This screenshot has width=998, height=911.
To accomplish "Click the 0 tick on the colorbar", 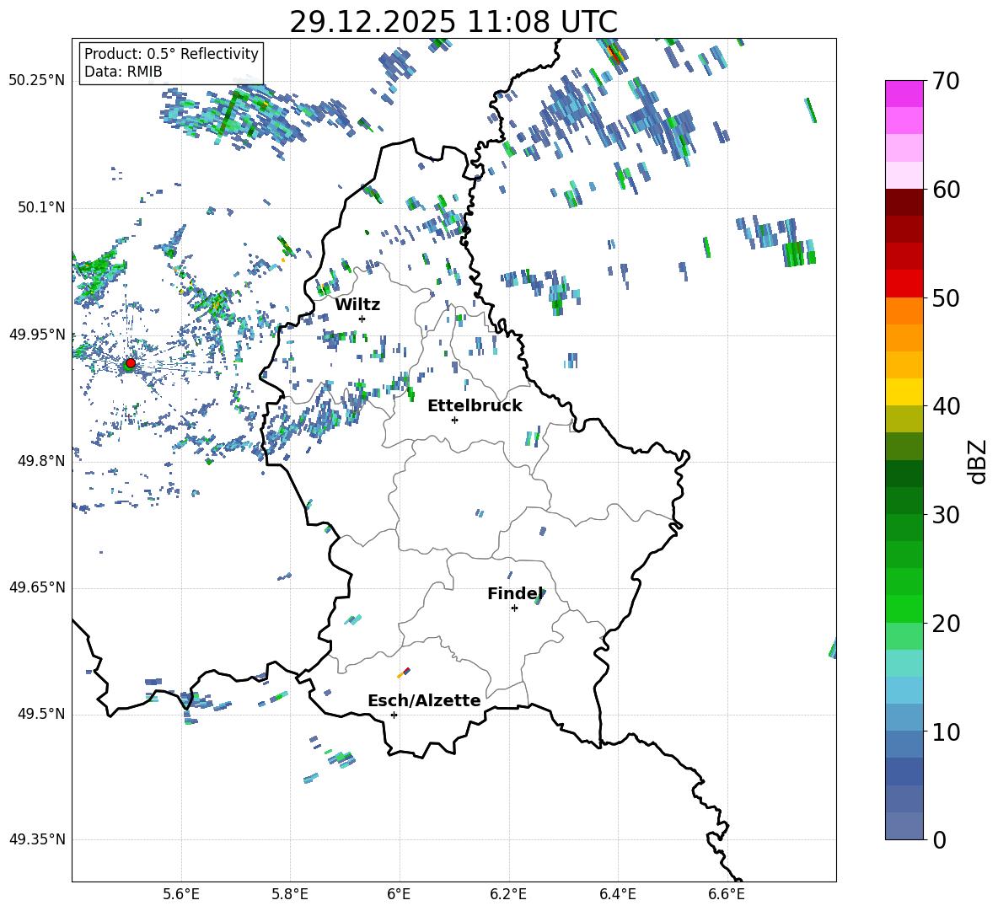I will (x=939, y=839).
